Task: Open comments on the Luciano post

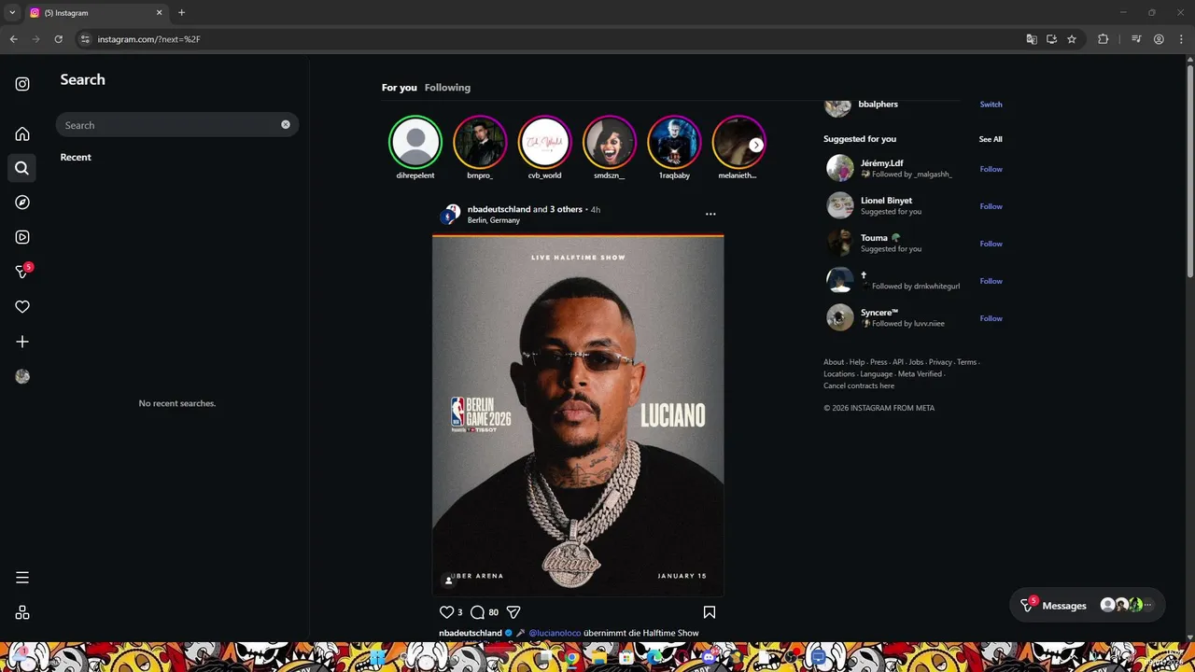Action: coord(477,612)
